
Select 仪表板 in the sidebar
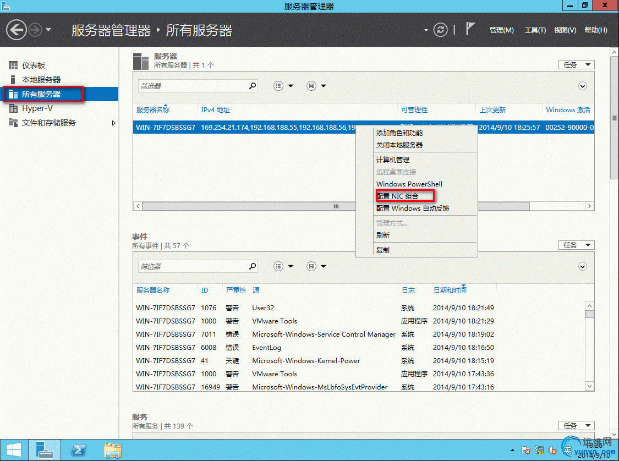pos(34,65)
